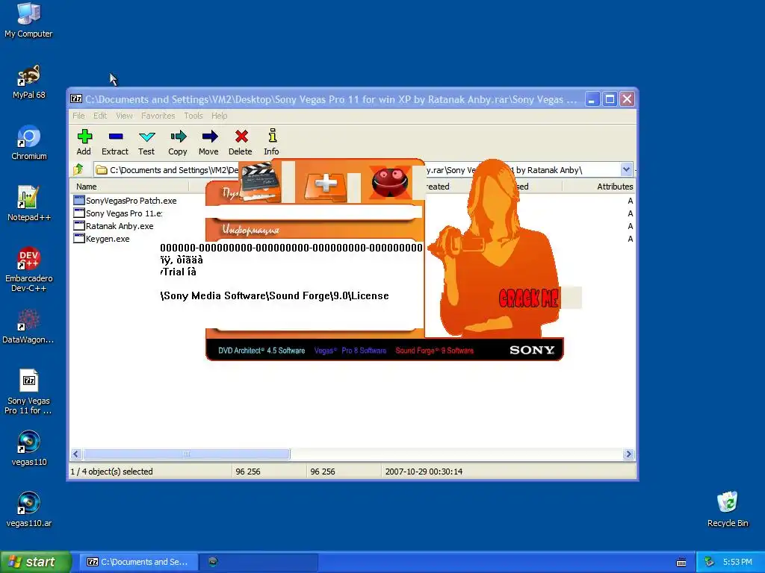Select the Recycle Bin icon
Image resolution: width=765 pixels, height=573 pixels.
(728, 509)
